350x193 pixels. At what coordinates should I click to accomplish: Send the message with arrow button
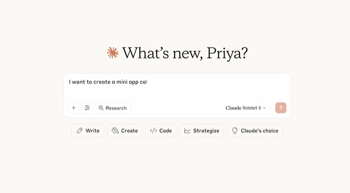point(281,108)
